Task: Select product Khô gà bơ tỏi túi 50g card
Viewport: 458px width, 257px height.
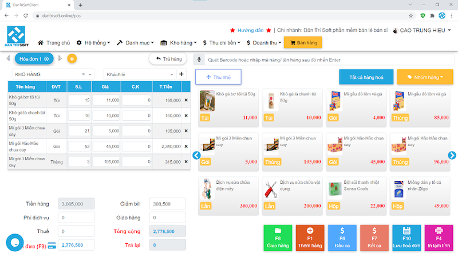Action: [x=228, y=108]
